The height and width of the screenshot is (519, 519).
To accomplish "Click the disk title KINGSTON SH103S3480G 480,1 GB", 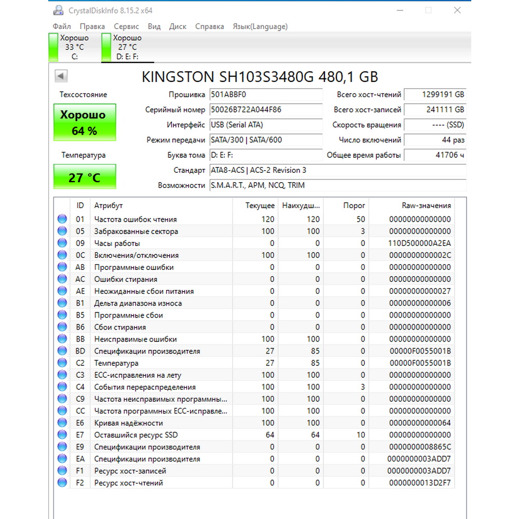I will tap(260, 77).
